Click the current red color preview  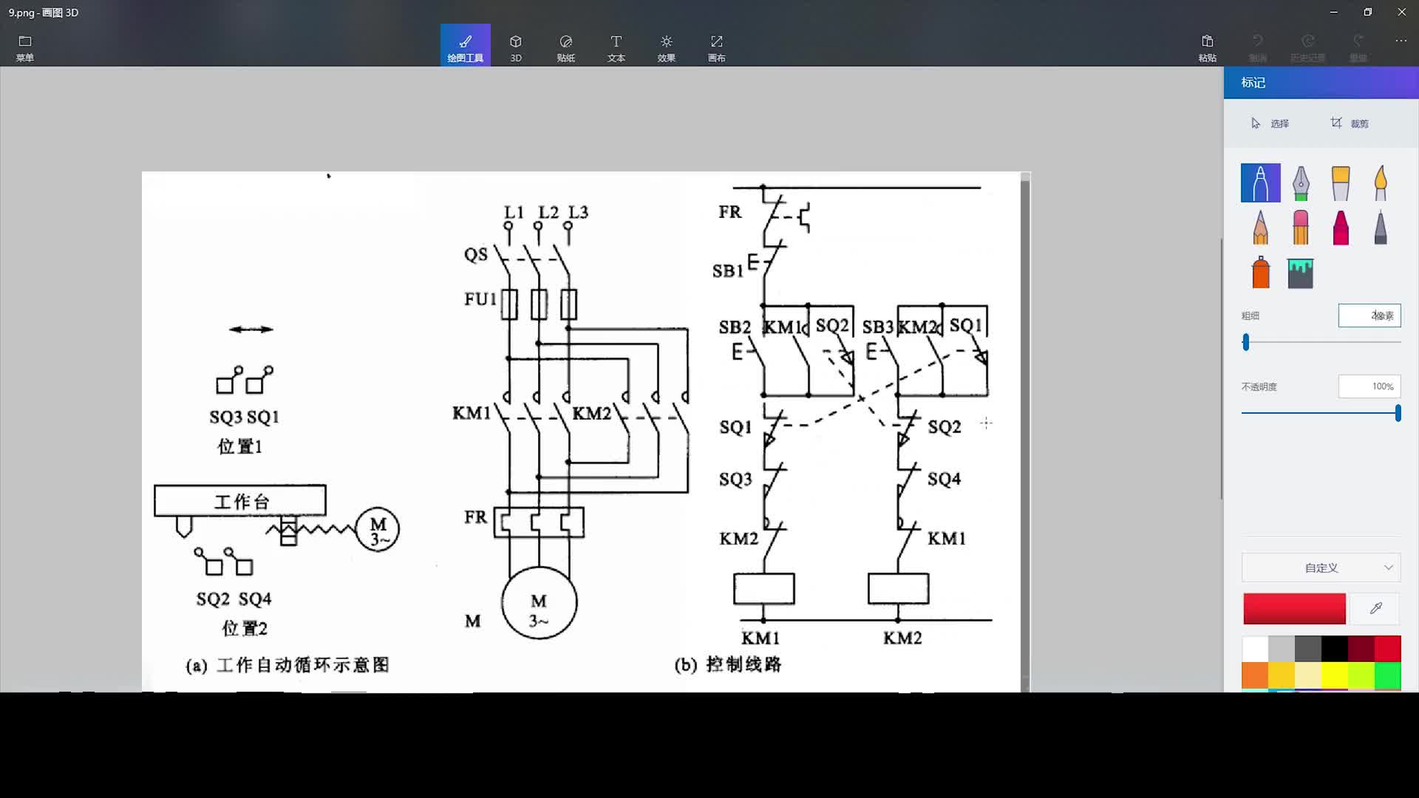click(1294, 609)
